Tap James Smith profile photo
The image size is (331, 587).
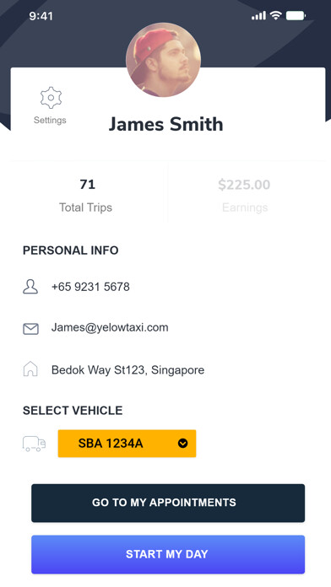[164, 60]
